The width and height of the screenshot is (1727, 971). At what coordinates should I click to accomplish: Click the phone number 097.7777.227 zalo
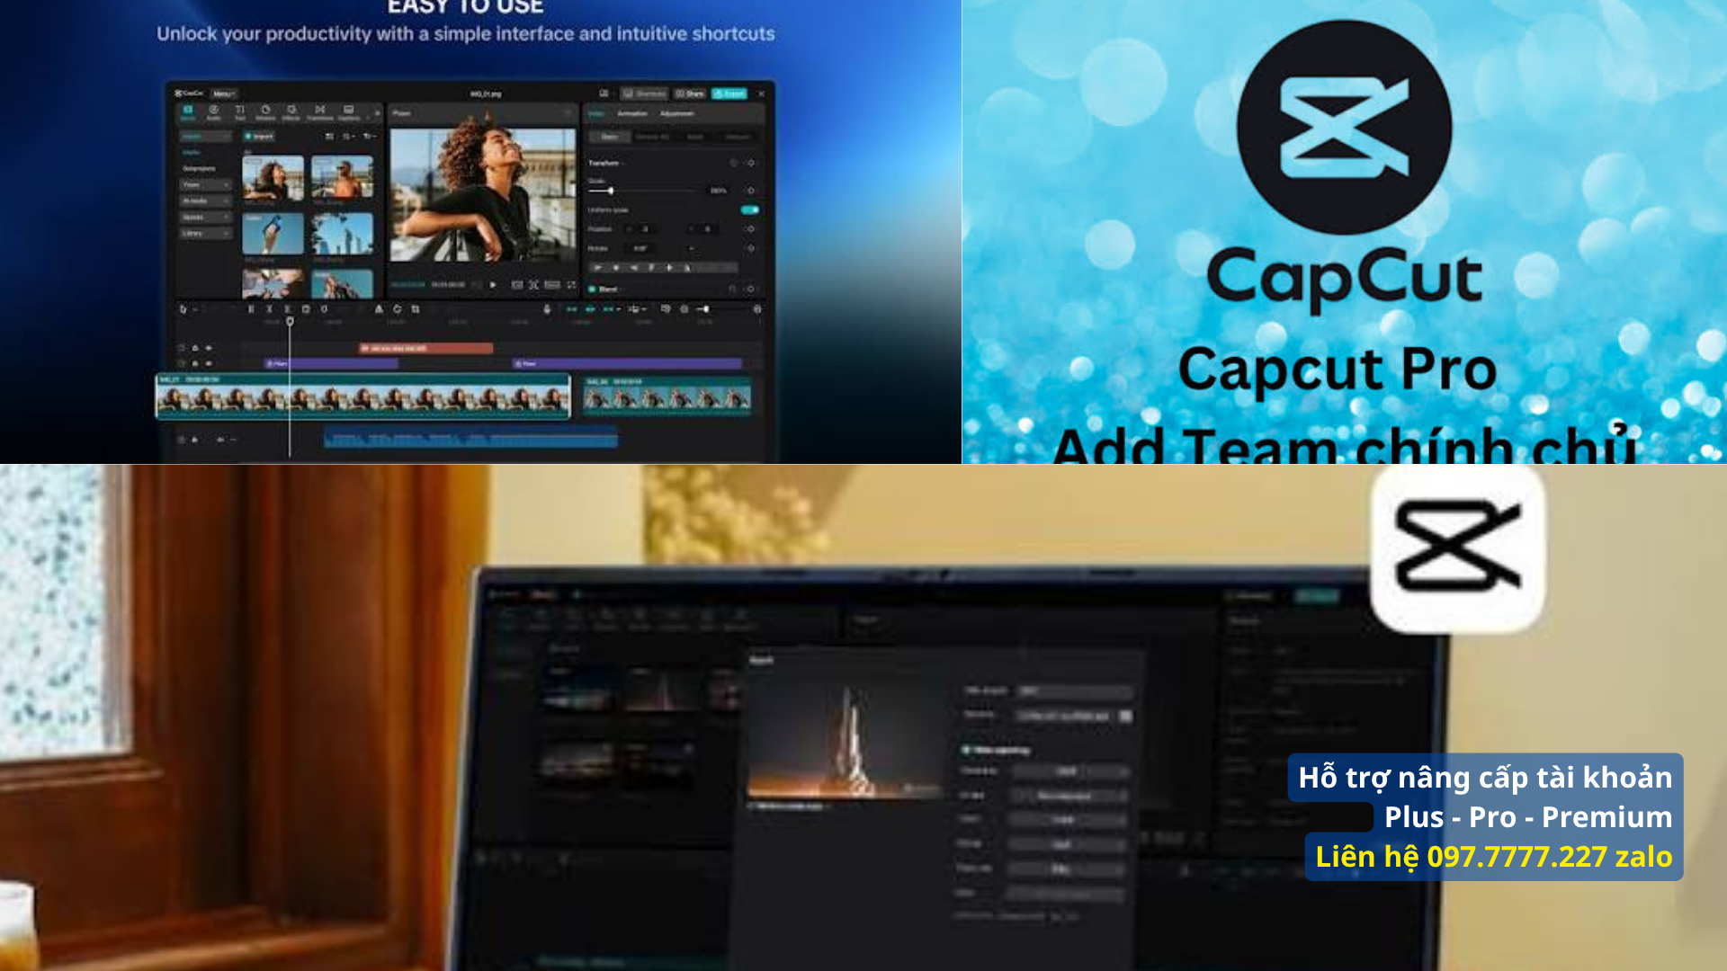pos(1549,857)
